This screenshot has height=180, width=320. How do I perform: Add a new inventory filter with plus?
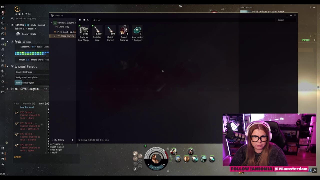[x=72, y=140]
